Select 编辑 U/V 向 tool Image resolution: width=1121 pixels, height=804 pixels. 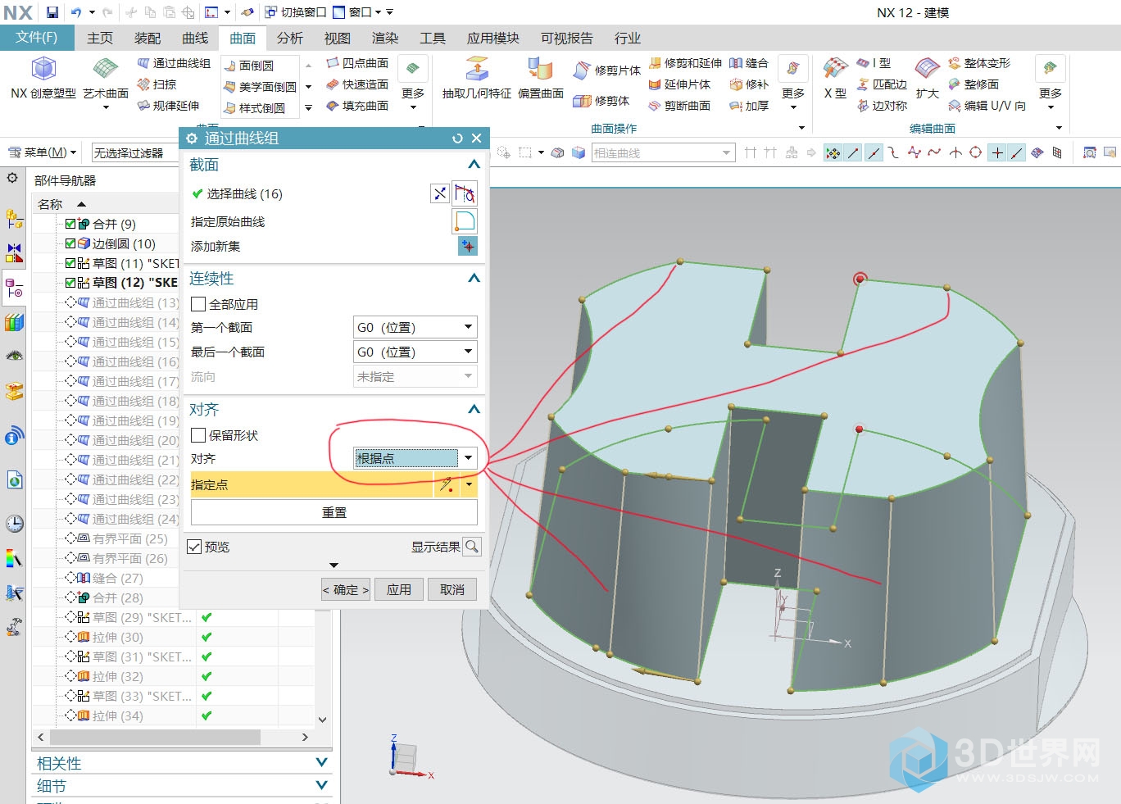pos(987,106)
